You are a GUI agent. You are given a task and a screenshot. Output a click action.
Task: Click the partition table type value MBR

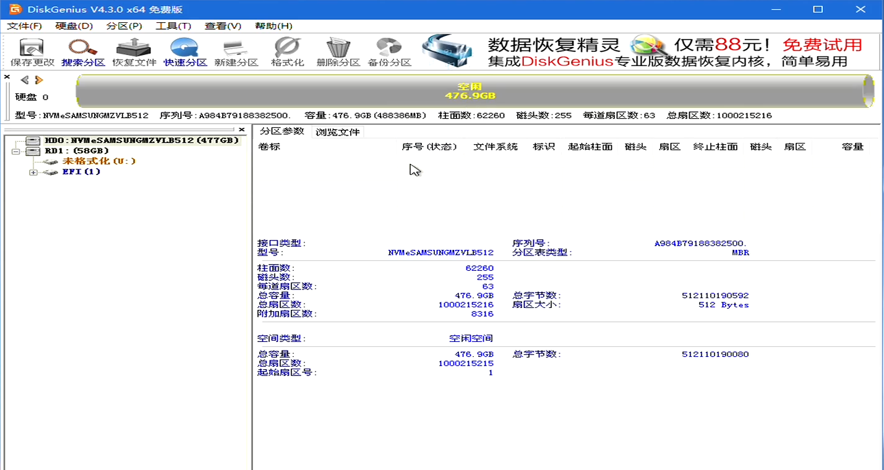coord(740,252)
